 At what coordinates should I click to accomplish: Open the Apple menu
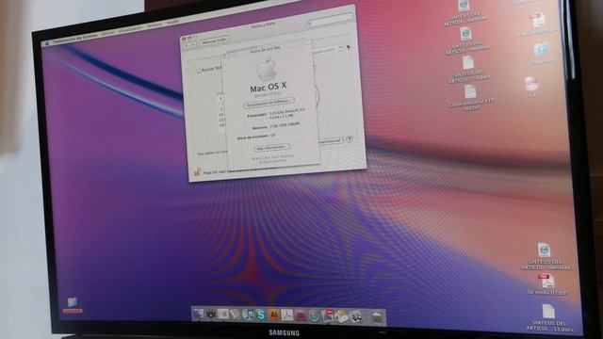pos(47,43)
